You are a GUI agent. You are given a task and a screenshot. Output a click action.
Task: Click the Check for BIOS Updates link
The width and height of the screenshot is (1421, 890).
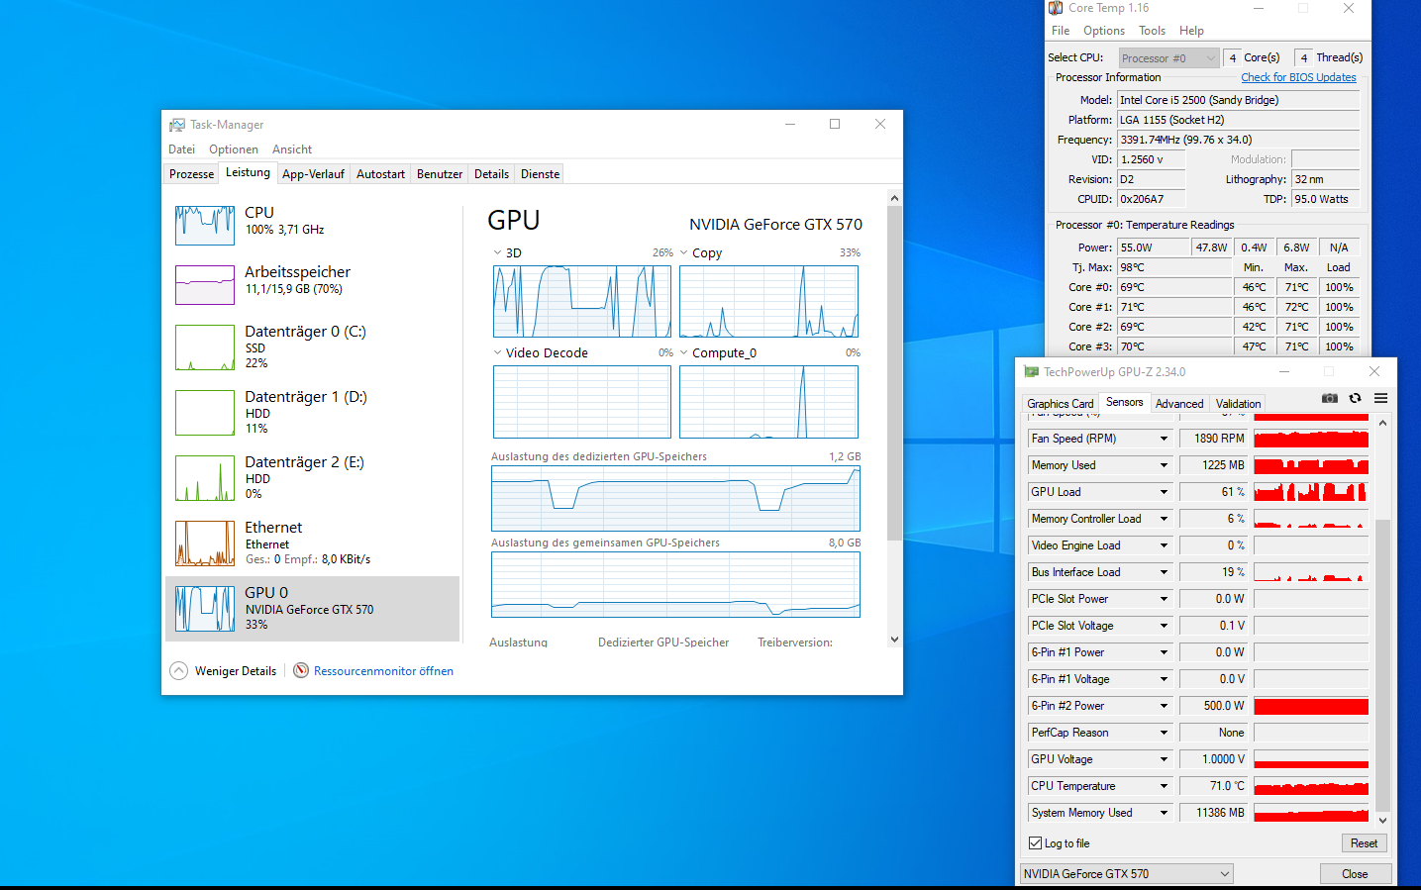click(1298, 77)
